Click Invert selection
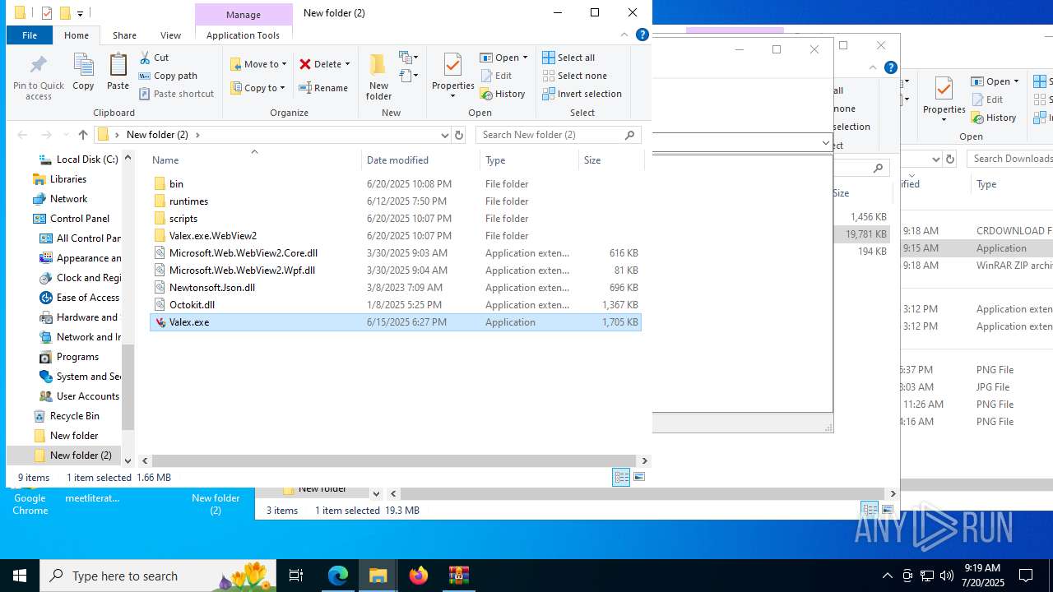Screen dimensions: 1053x592 click(x=582, y=94)
